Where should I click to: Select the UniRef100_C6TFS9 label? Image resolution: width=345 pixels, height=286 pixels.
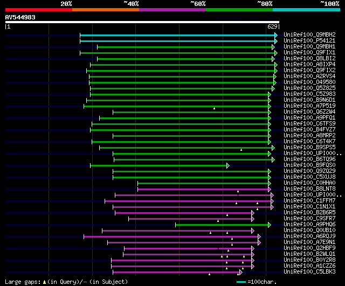[x=309, y=123]
